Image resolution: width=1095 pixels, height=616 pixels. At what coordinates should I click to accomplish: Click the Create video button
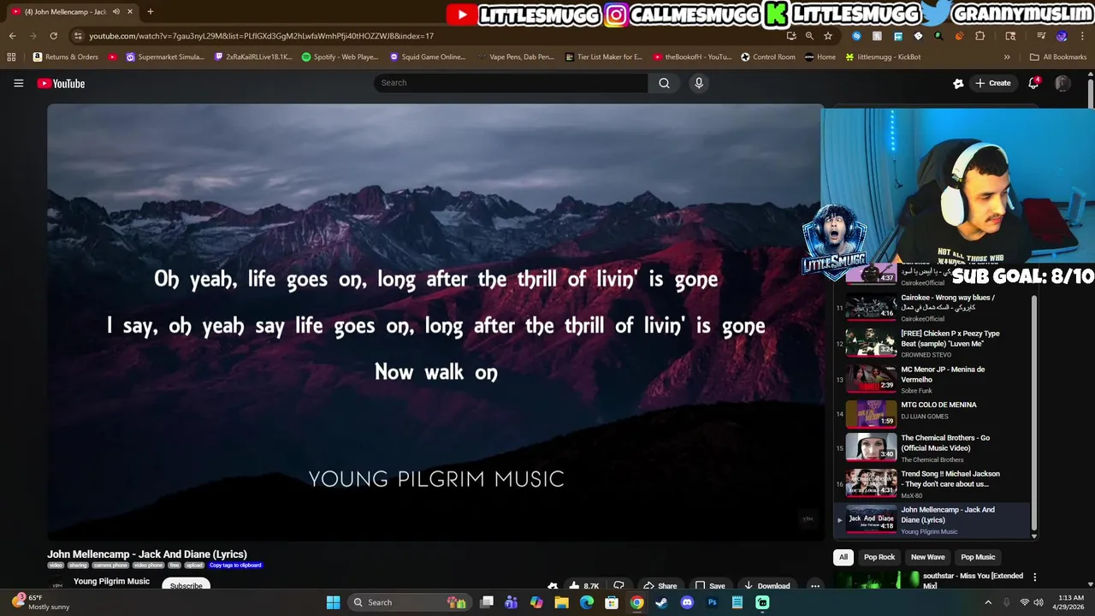coord(992,83)
